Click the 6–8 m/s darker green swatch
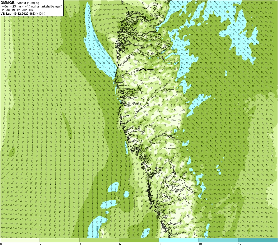This screenshot has height=246, width=278. pyautogui.click(x=139, y=240)
